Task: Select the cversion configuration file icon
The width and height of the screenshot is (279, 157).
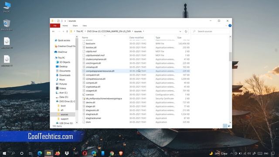Action: 84,95
